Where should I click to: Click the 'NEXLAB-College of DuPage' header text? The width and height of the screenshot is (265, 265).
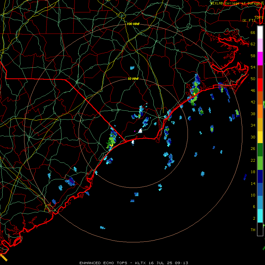pos(235,3)
